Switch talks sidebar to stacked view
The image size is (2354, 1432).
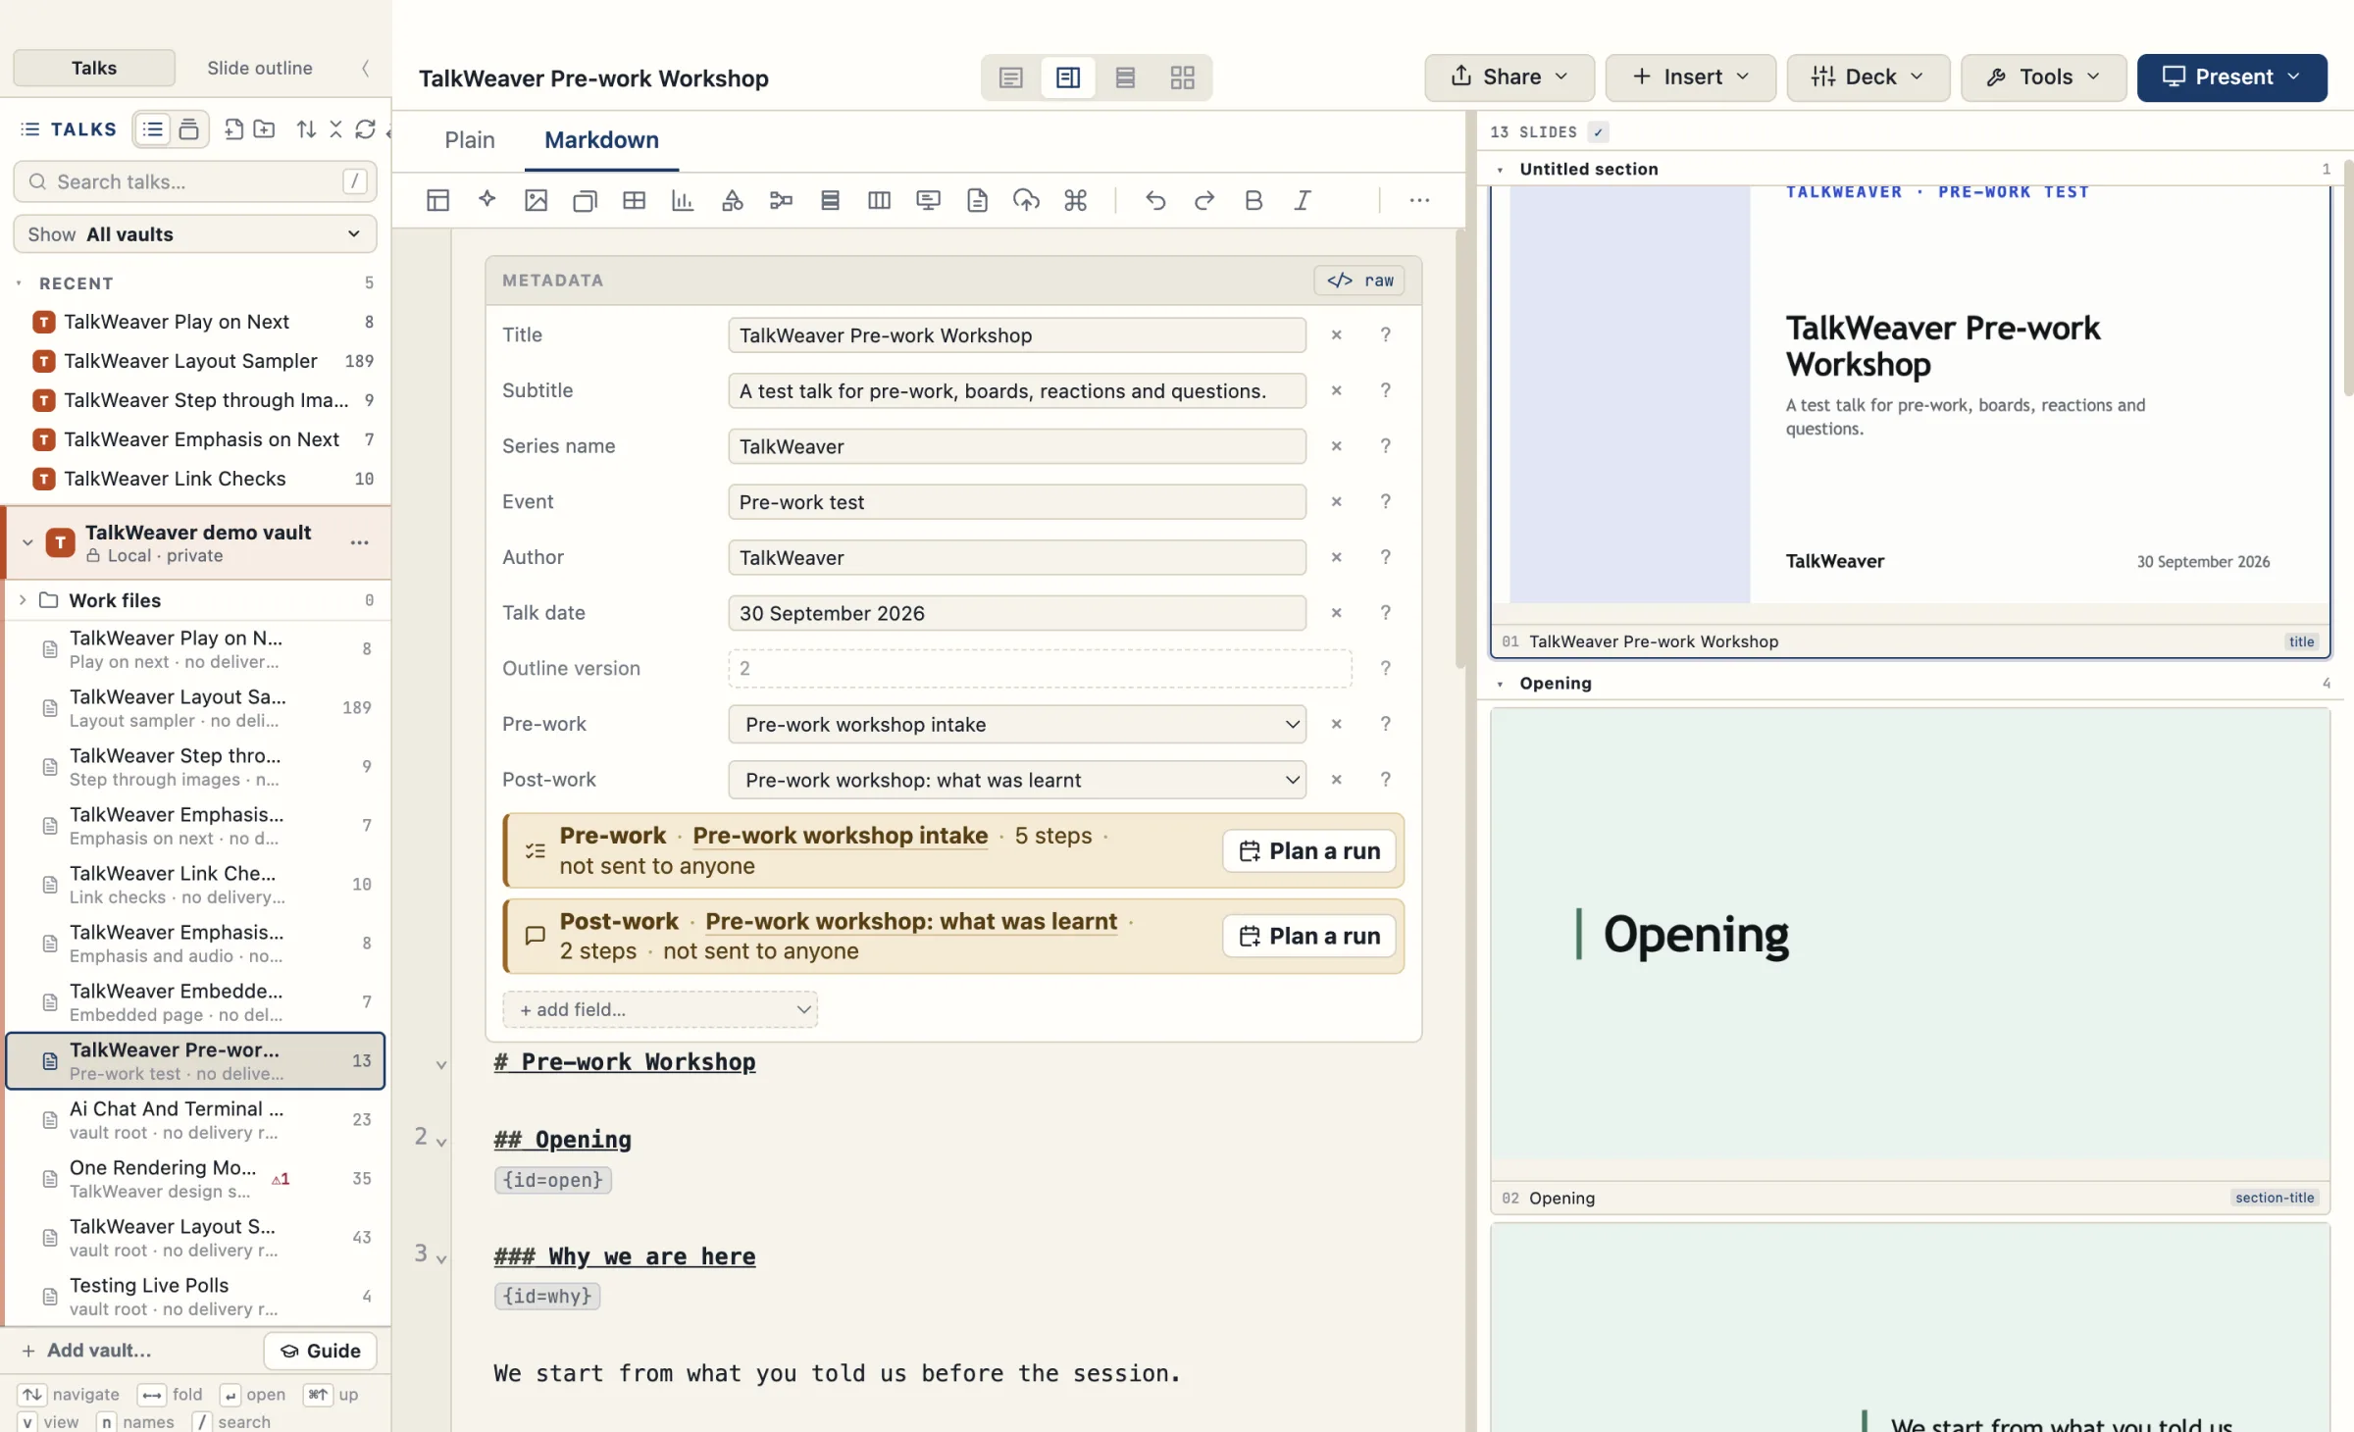tap(189, 128)
